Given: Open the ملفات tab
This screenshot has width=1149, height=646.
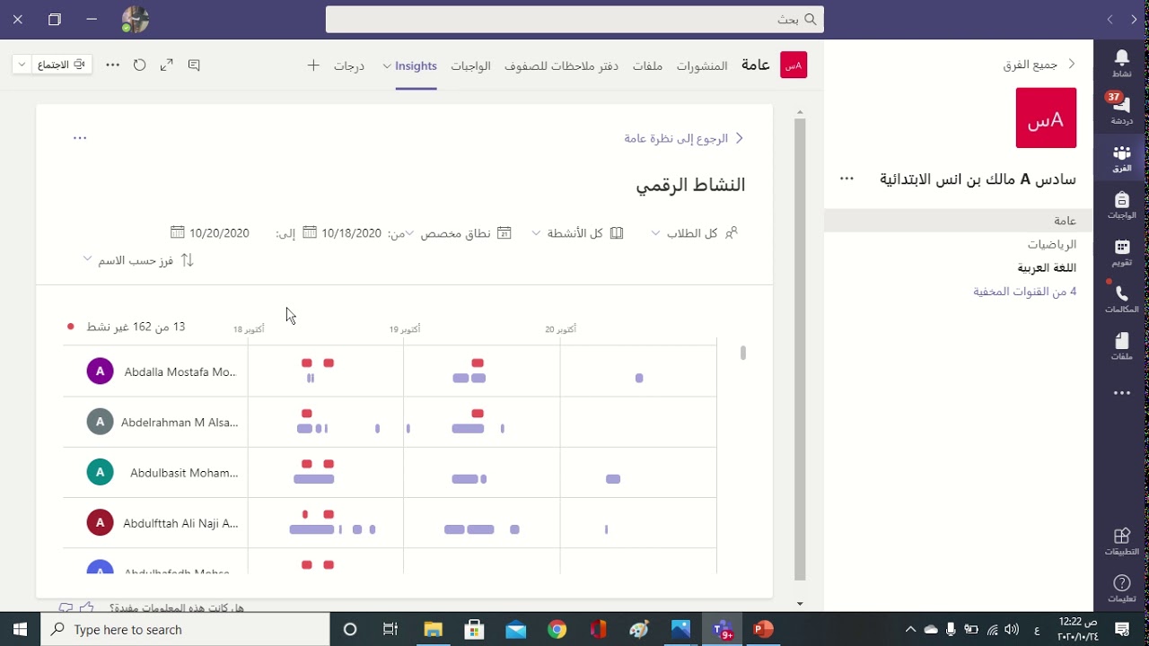Looking at the screenshot, I should coord(647,65).
